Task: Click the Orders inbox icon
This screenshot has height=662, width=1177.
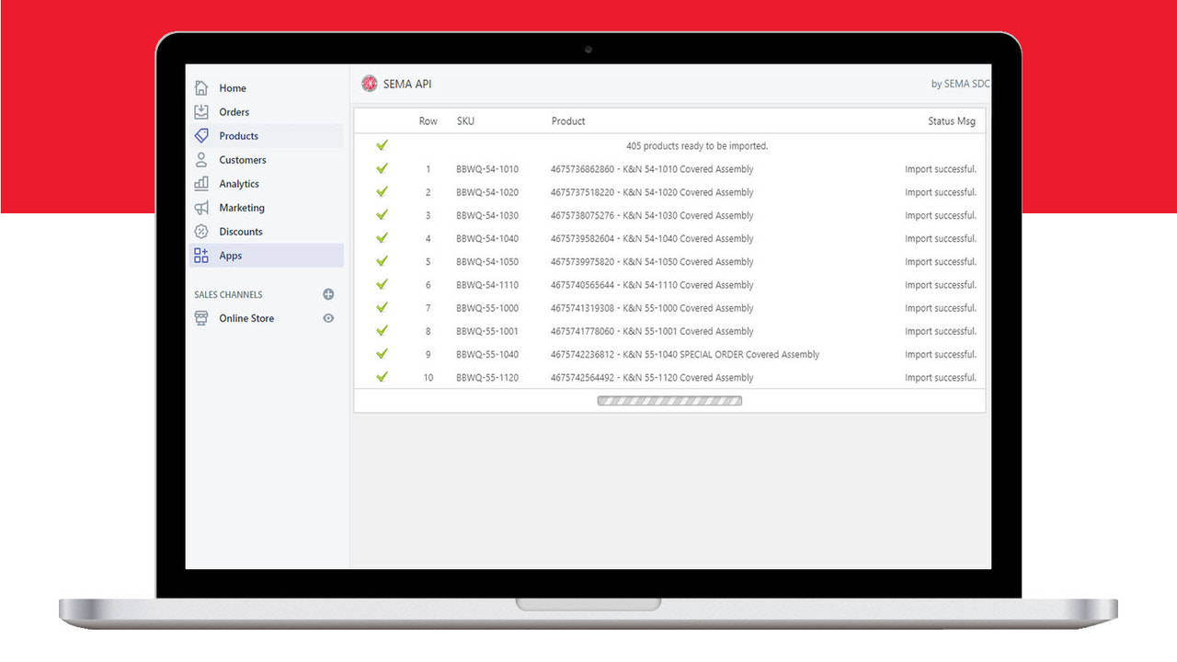Action: [x=201, y=112]
